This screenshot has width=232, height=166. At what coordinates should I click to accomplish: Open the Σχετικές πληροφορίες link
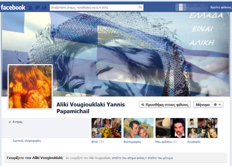(27, 141)
